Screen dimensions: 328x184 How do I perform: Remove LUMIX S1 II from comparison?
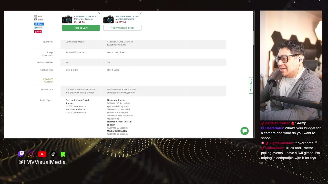point(99,13)
